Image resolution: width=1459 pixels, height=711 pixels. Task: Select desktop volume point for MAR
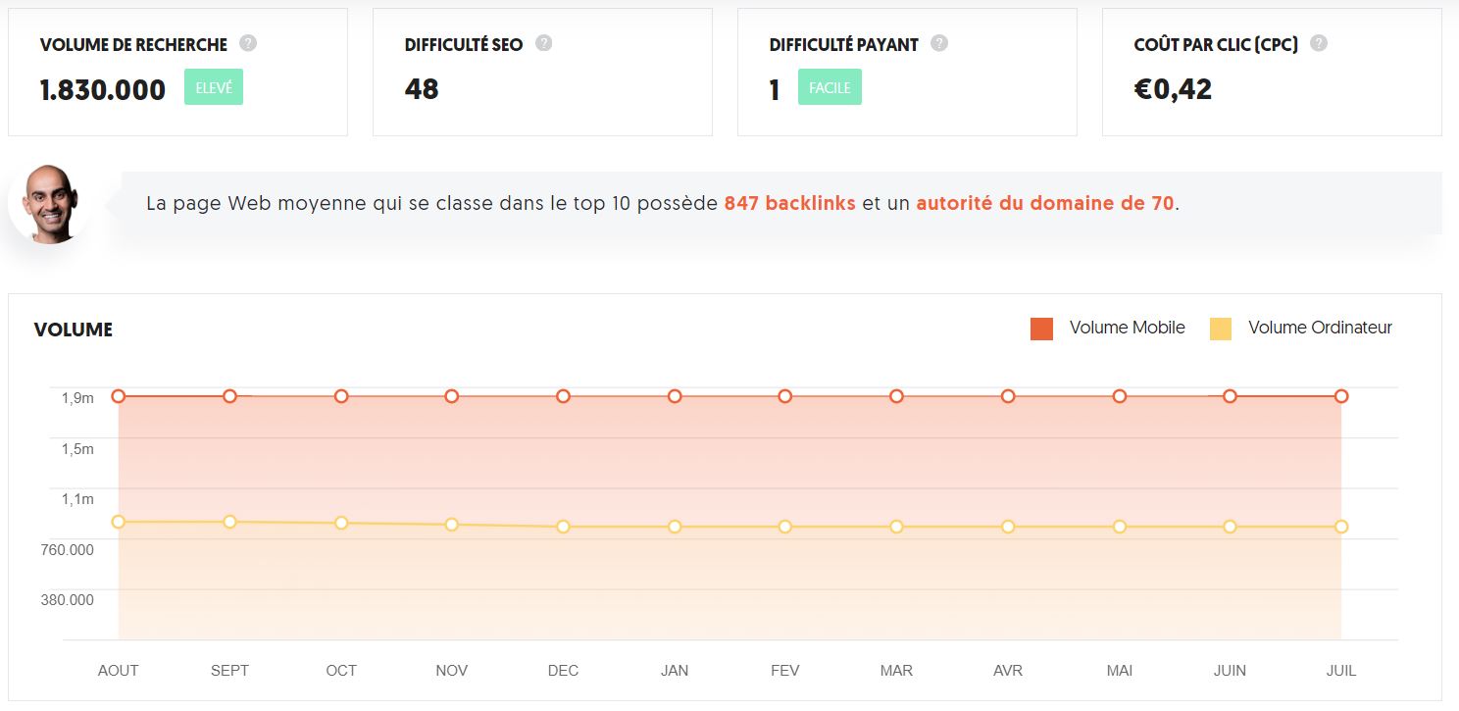pos(896,527)
